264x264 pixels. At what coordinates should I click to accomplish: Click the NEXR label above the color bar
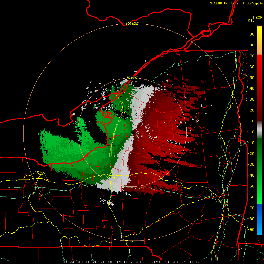coord(258,18)
